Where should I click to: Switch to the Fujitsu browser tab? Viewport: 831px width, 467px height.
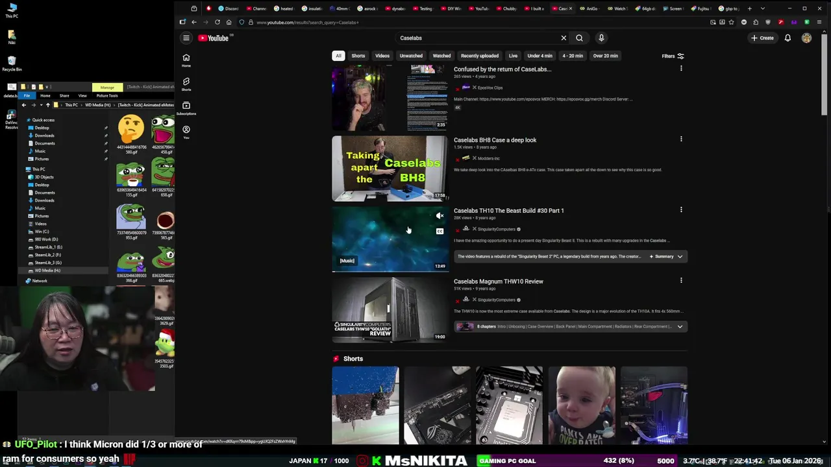(x=701, y=8)
